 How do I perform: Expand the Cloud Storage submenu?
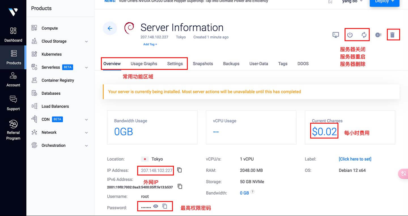point(86,41)
